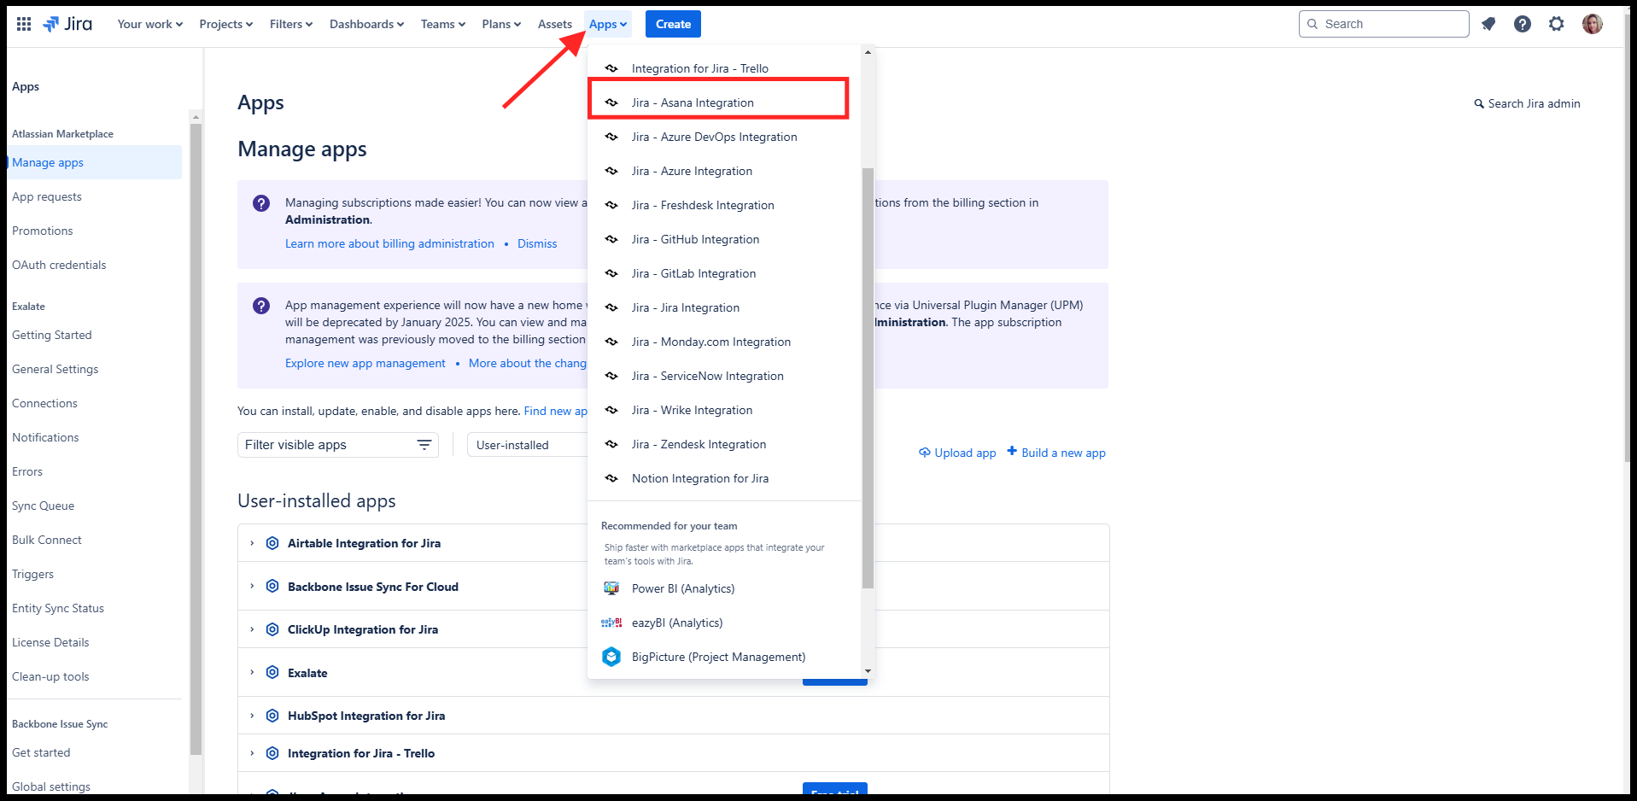
Task: Click the eazyBI (Analytics) icon
Action: [x=611, y=623]
